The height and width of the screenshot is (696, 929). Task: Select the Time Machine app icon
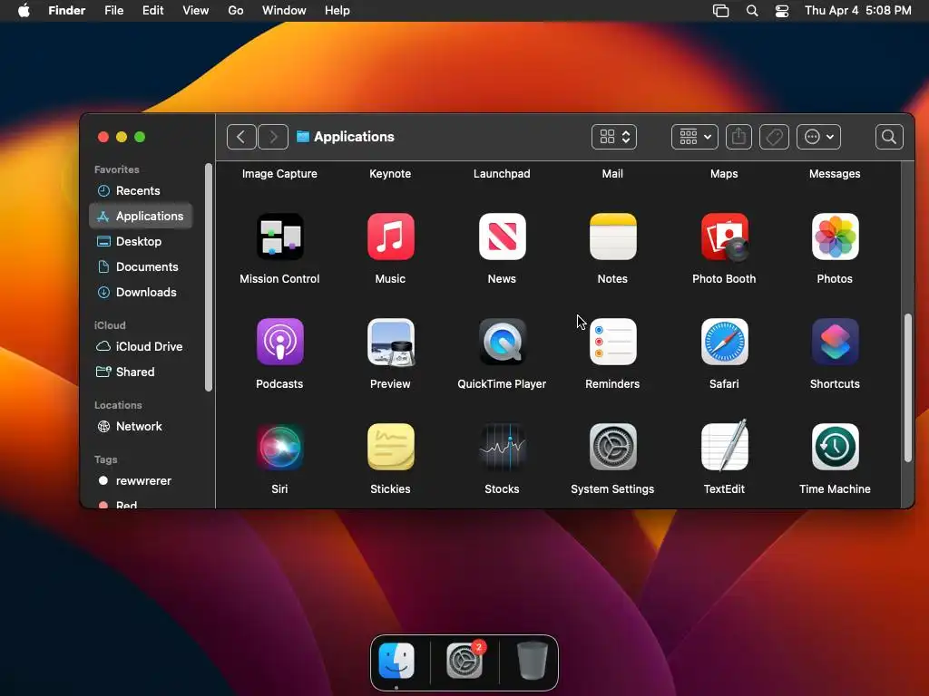coord(835,447)
